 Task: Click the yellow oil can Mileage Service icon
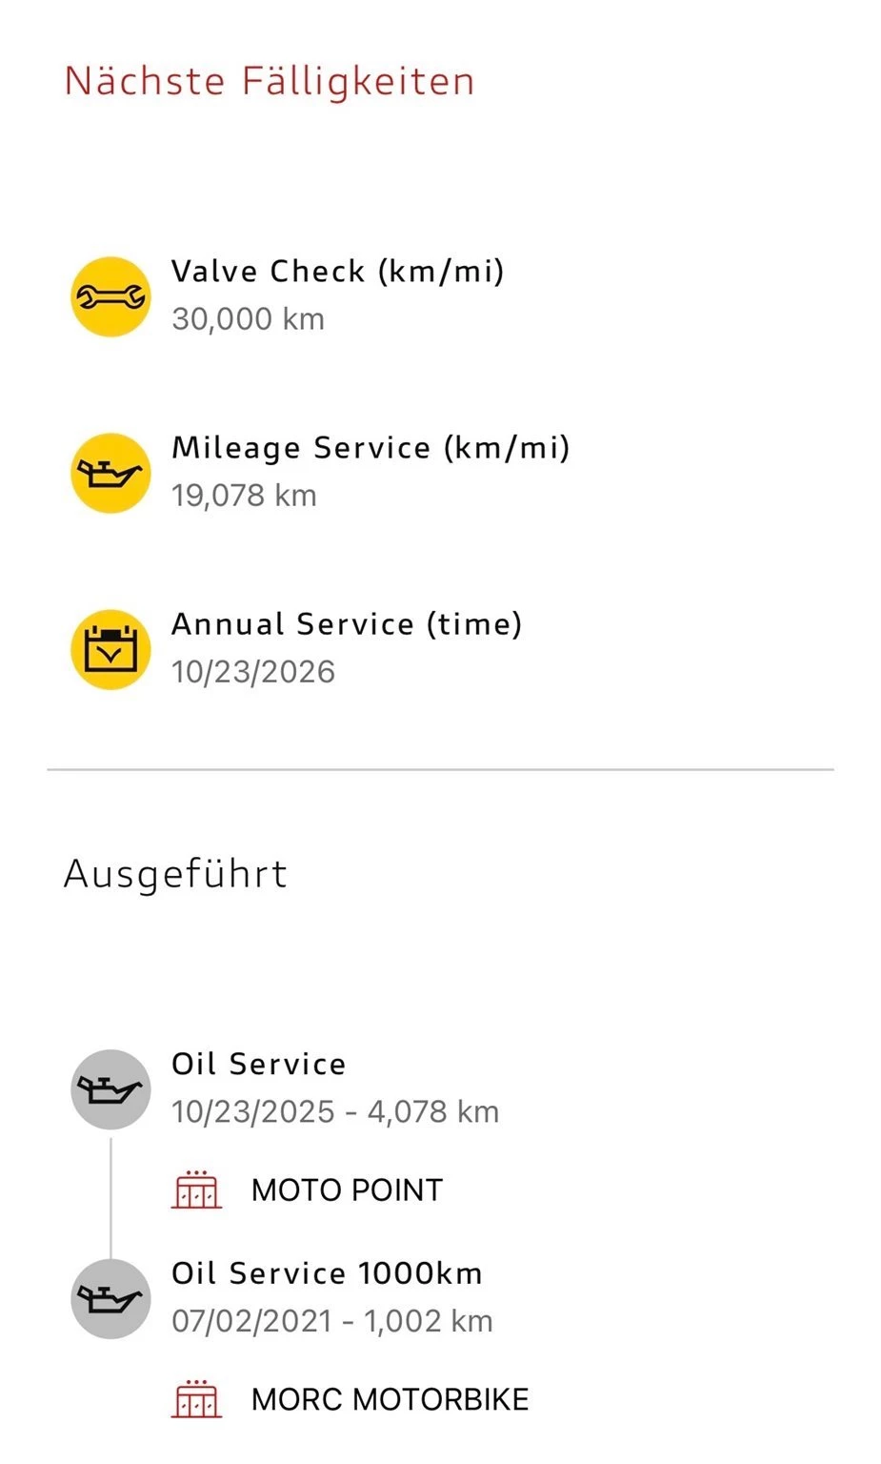110,473
